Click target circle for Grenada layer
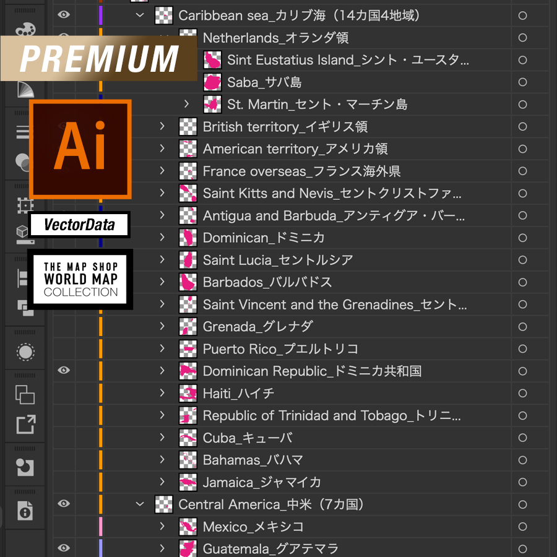The image size is (557, 557). pos(522,326)
